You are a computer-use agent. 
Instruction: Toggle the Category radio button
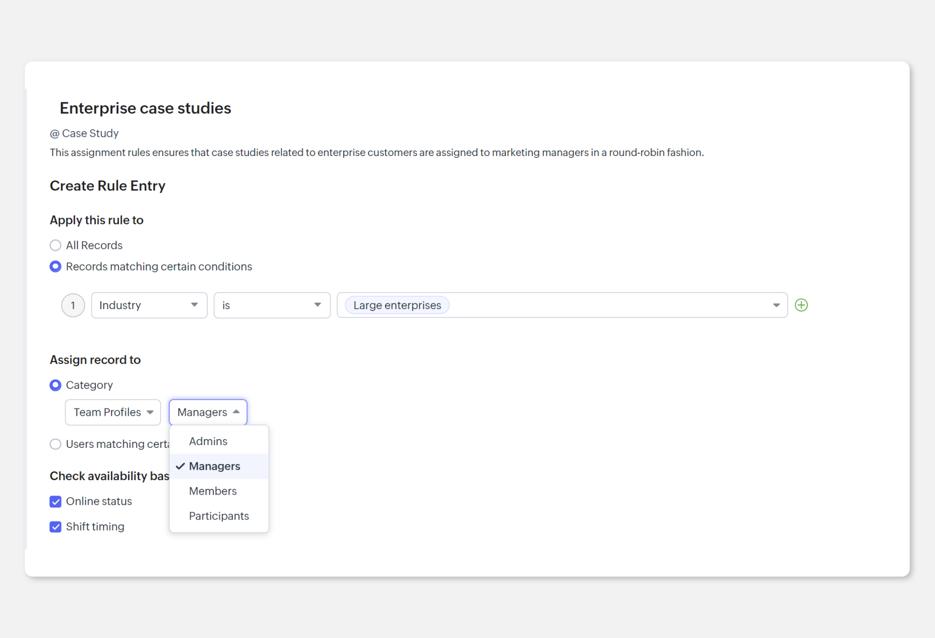[56, 385]
